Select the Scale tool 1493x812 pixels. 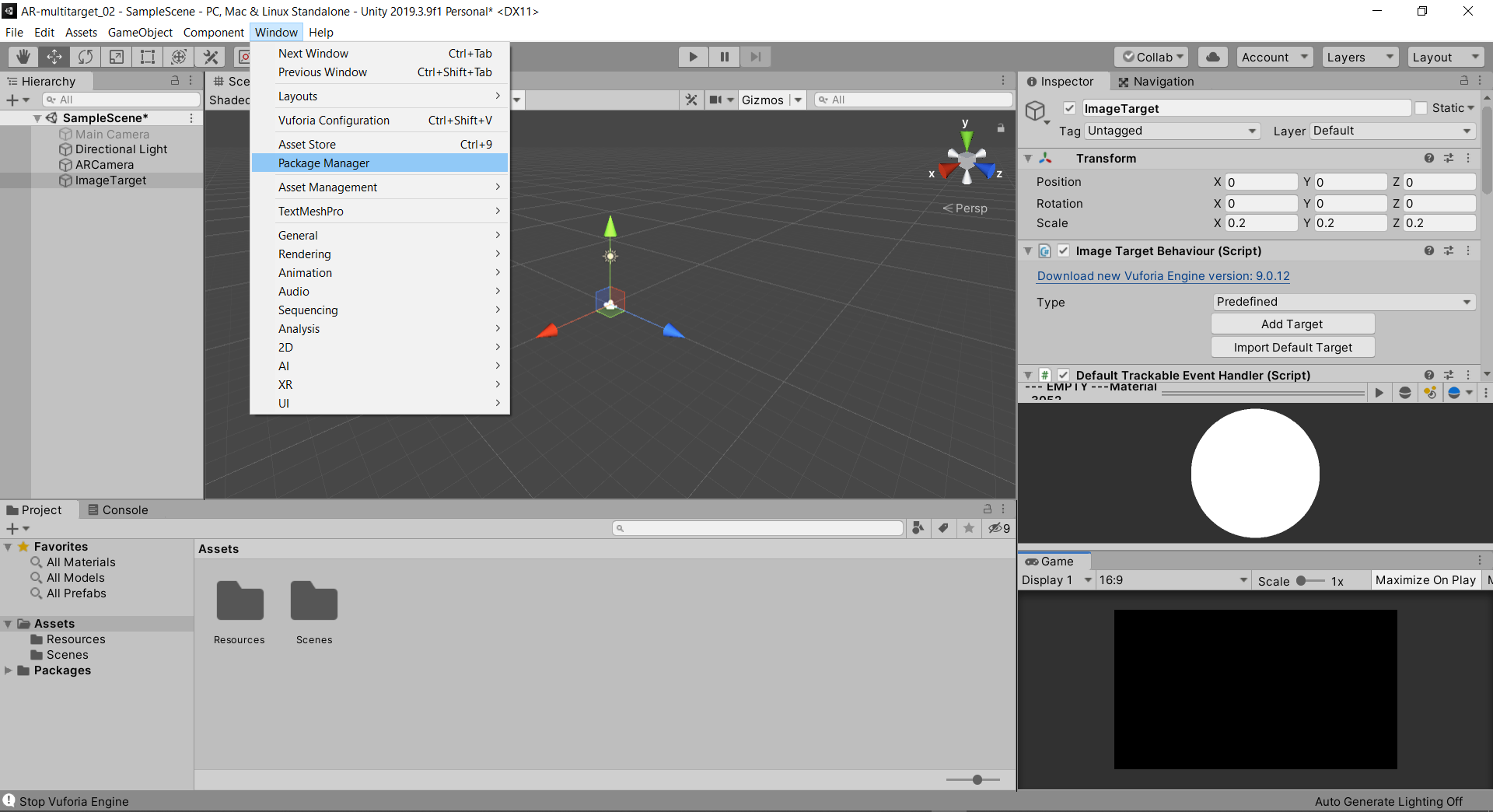117,57
